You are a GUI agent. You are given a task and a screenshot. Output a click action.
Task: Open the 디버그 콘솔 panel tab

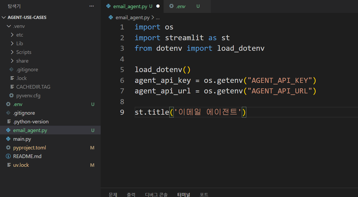[x=156, y=194]
